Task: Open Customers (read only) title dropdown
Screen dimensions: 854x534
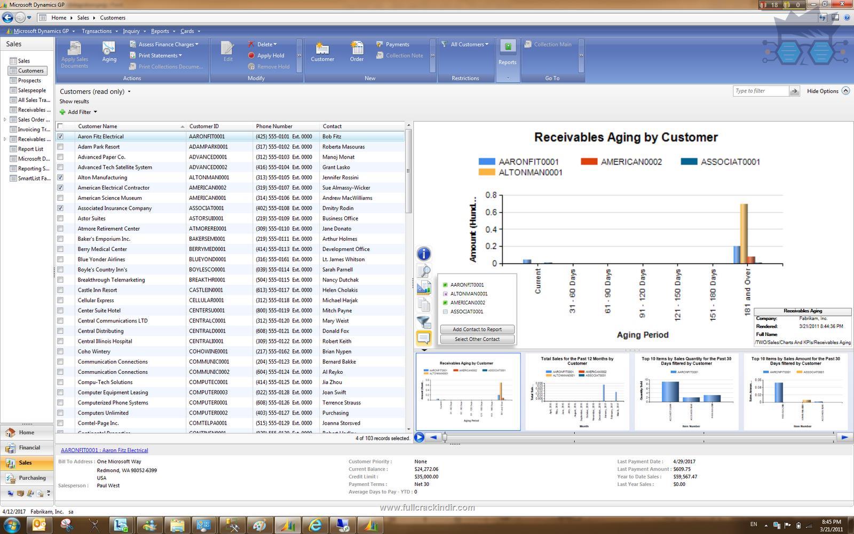Action: coord(129,92)
